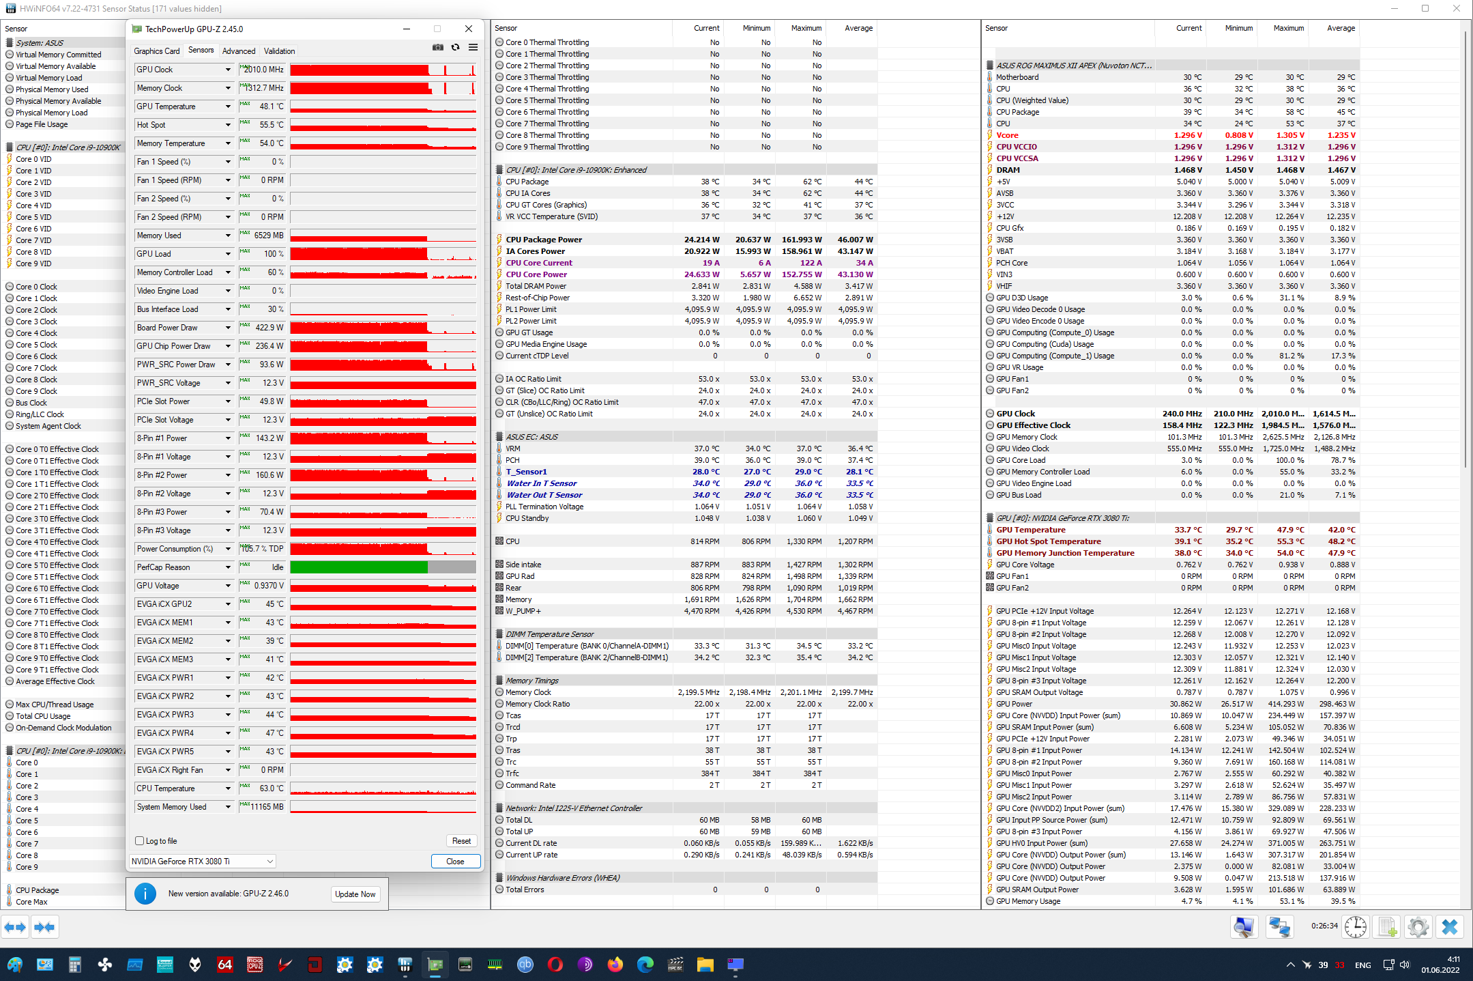Click the GPU-Z refresh sensors icon
1473x981 pixels.
pyautogui.click(x=455, y=48)
